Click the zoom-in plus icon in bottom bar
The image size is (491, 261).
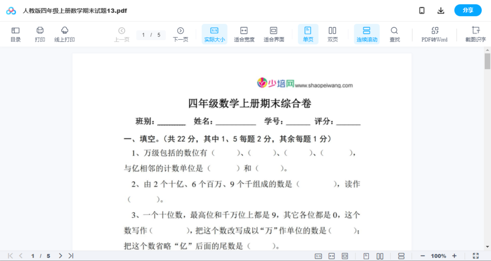455,256
